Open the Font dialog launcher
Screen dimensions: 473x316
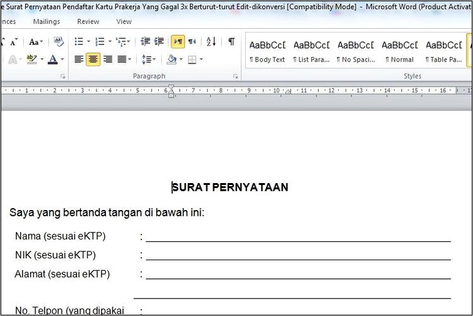tap(63, 76)
